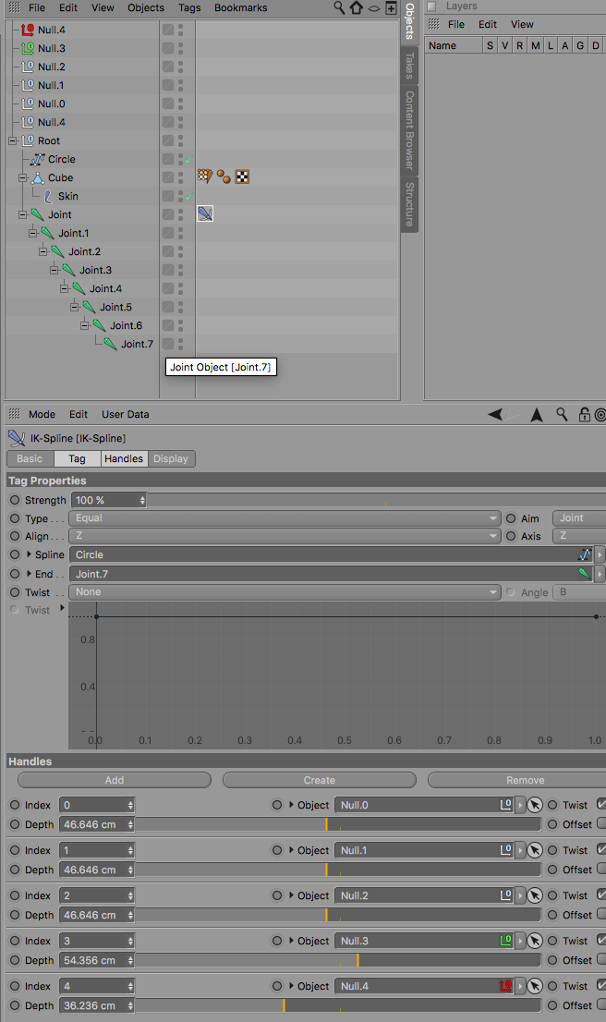The image size is (606, 1022).
Task: Expand the Spline parameter triangle
Action: (29, 554)
